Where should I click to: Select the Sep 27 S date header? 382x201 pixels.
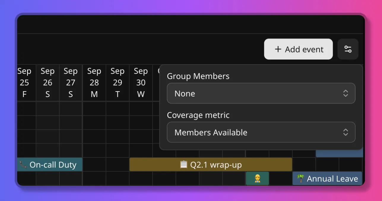click(71, 83)
